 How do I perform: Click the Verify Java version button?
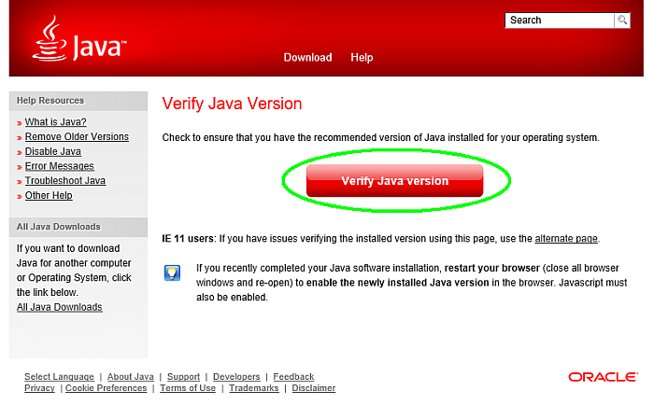point(394,180)
